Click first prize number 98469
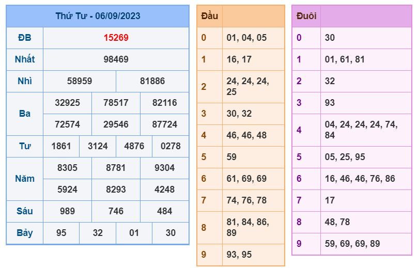Image resolution: width=418 pixels, height=268 pixels. tap(116, 59)
